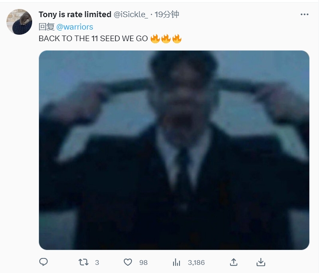Like the tweet with the heart icon
Screen dimensions: 320x273
(x=128, y=262)
